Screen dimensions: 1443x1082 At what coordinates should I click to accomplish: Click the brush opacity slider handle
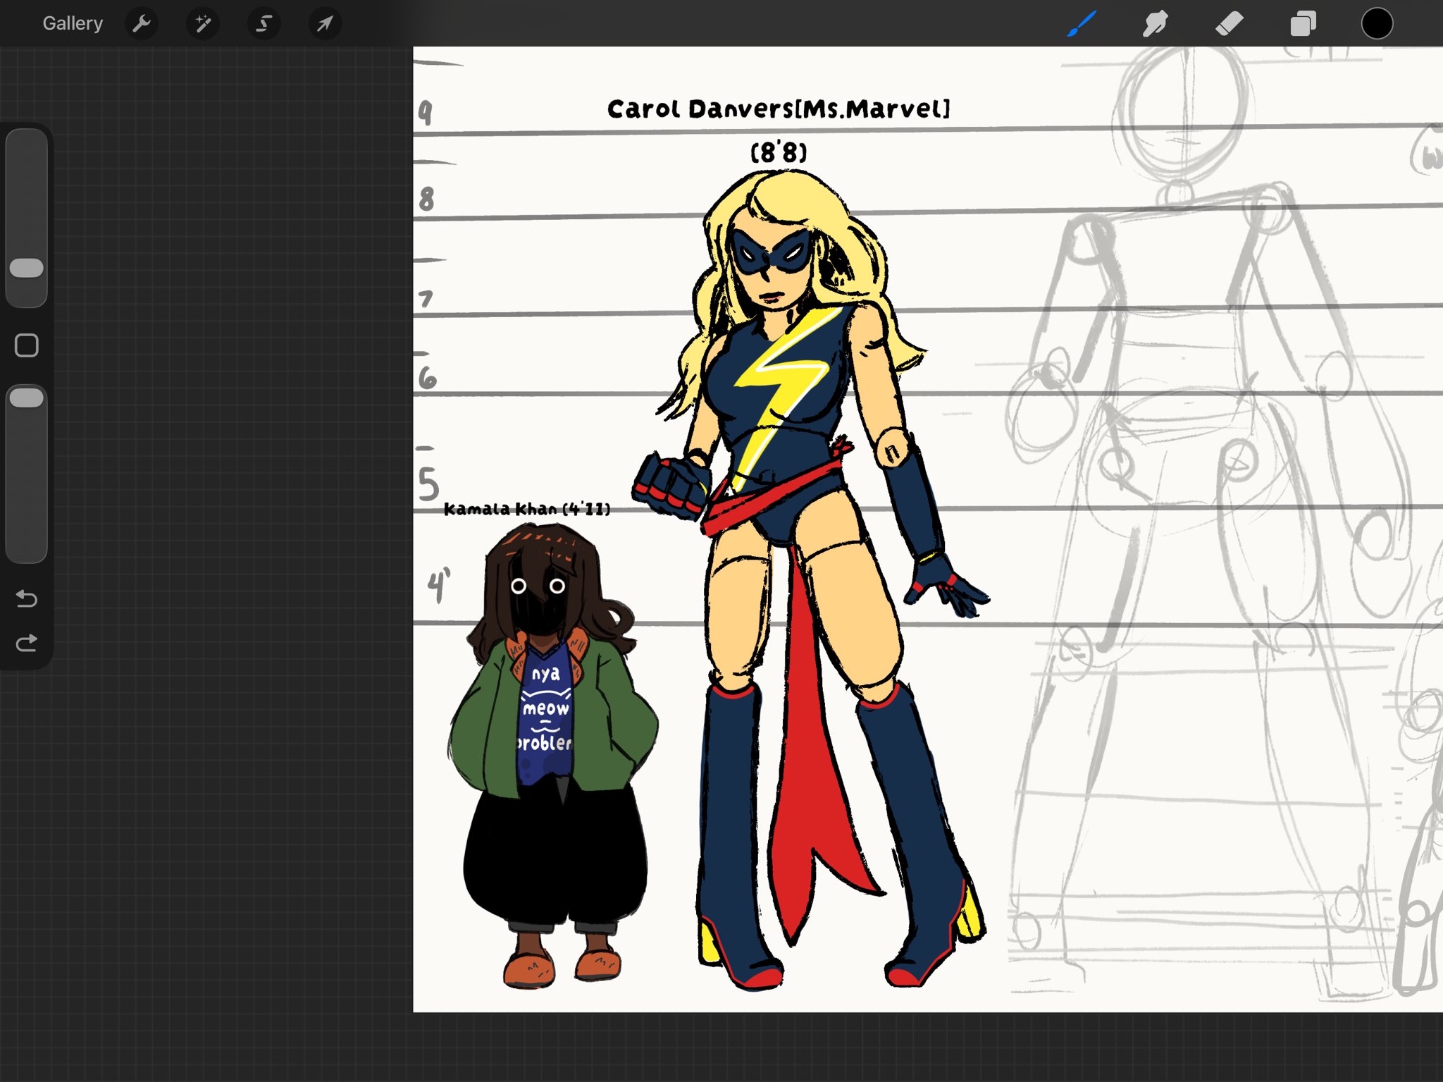(27, 398)
